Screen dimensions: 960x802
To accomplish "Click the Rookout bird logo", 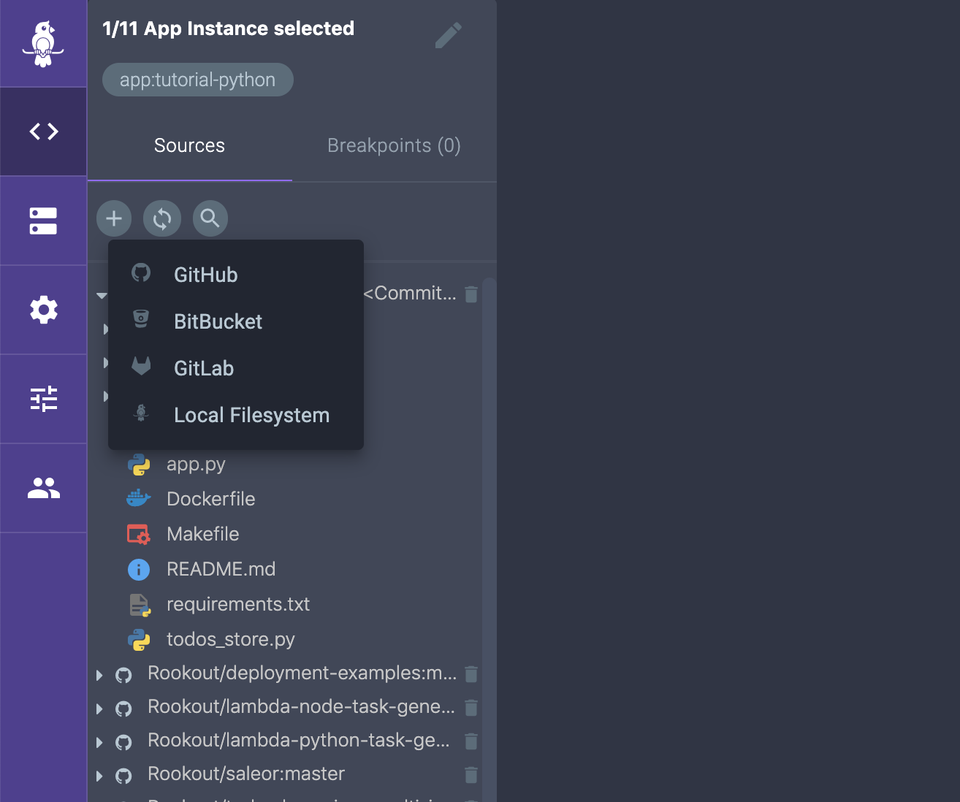I will coord(43,44).
